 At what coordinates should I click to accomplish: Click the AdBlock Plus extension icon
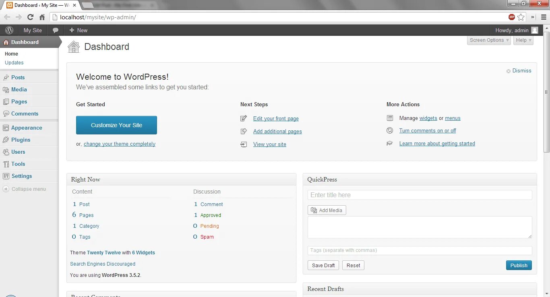[512, 17]
